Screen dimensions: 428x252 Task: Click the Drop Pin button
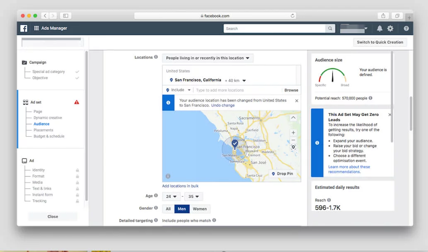283,174
